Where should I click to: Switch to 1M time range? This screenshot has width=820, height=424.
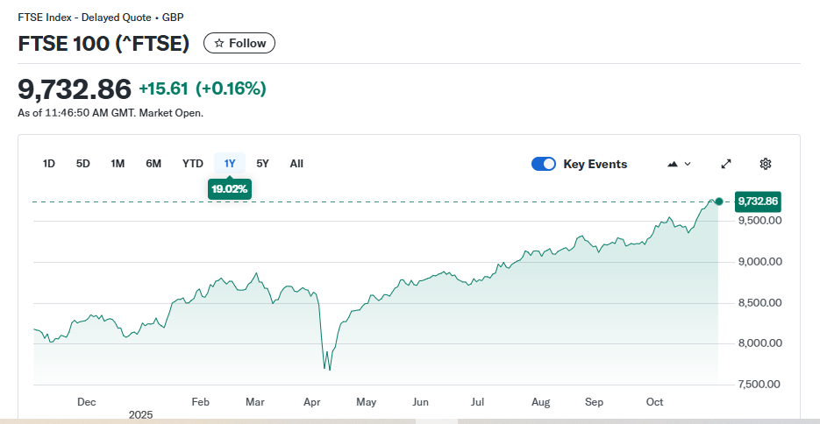118,164
